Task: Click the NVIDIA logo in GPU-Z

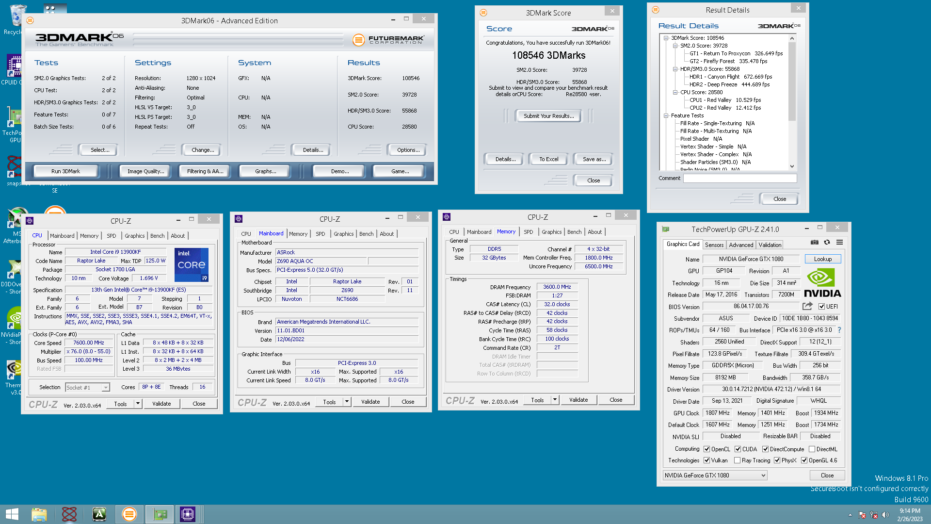Action: (822, 283)
